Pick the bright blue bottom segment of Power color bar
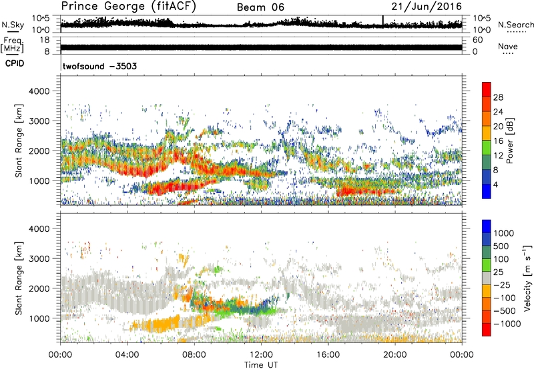 point(487,191)
